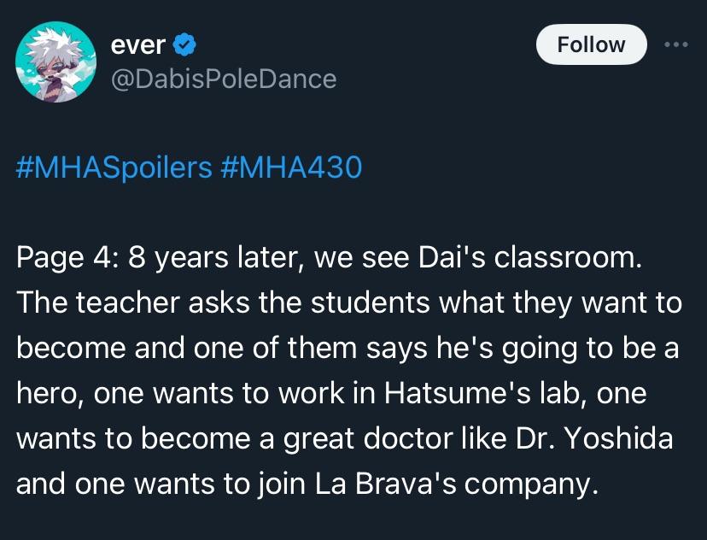The height and width of the screenshot is (540, 707).
Task: Open the ever profile avatar picture
Action: tap(56, 63)
